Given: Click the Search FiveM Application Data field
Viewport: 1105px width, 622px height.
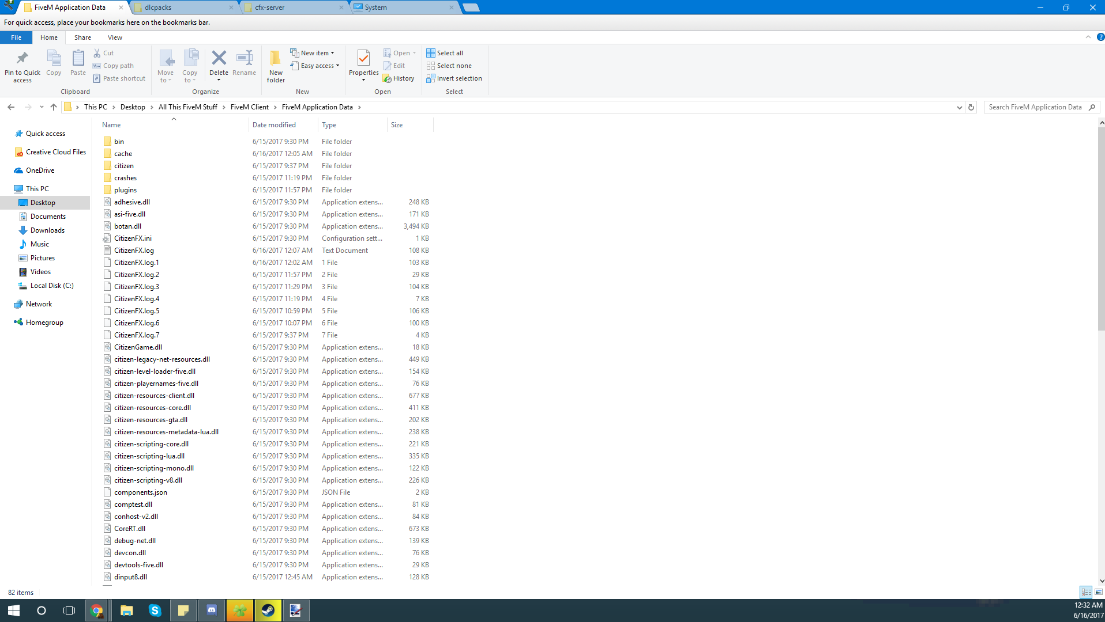Looking at the screenshot, I should pyautogui.click(x=1041, y=107).
